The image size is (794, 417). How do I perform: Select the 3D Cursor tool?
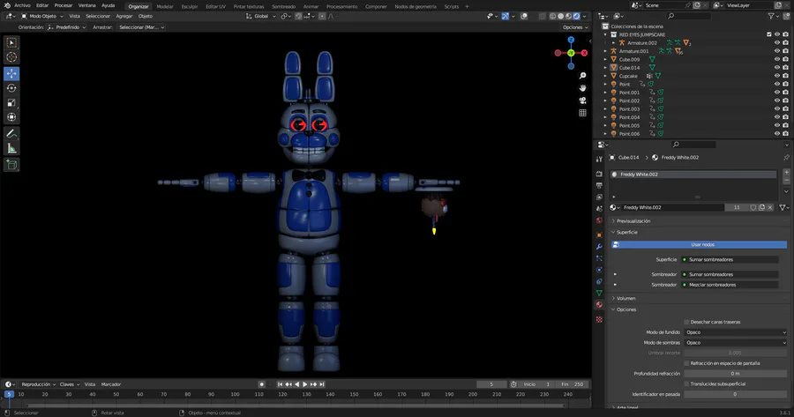tap(11, 57)
